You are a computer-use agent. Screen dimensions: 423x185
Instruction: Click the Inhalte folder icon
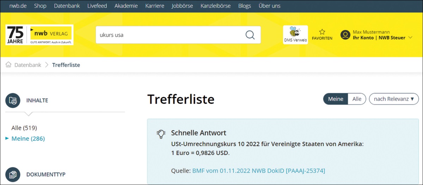[x=13, y=100]
